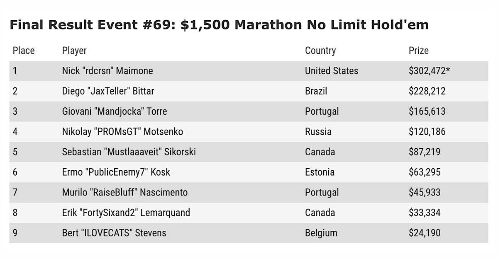The width and height of the screenshot is (498, 261).
Task: Select the $228,212 prize cell
Action: (427, 91)
